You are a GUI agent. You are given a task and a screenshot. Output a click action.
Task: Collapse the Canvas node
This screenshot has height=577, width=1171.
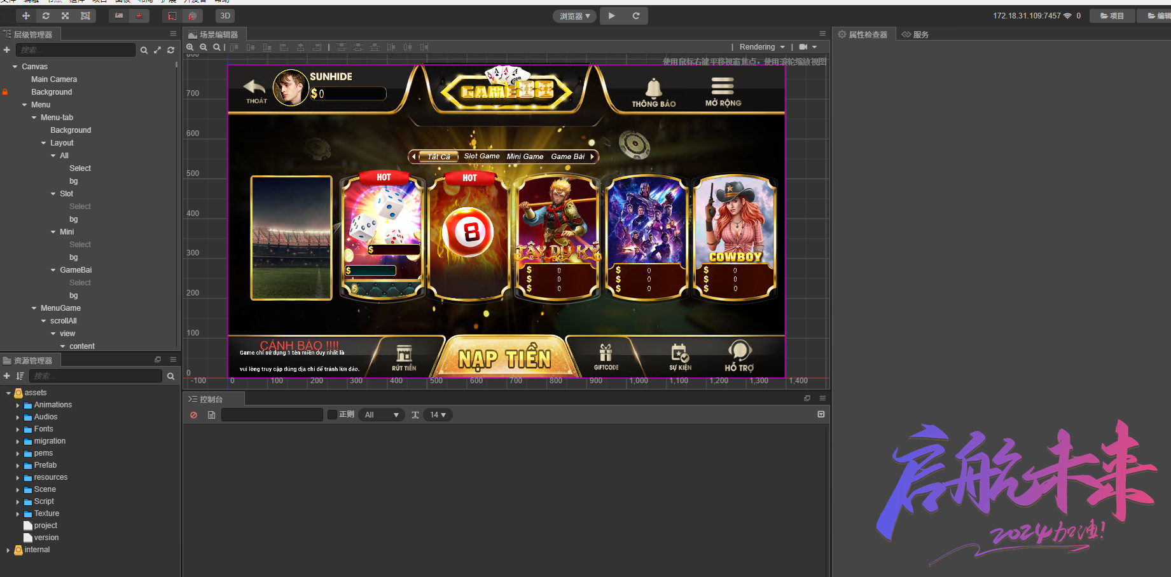tap(15, 67)
